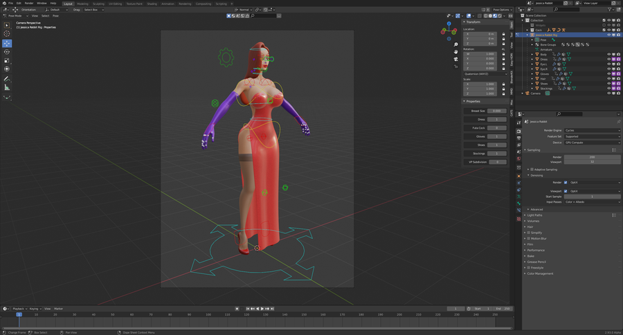Toggle Viewport denoising checkbox
The height and width of the screenshot is (335, 623).
[x=566, y=191]
